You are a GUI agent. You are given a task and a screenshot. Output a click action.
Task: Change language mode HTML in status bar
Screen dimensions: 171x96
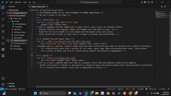(142, 89)
